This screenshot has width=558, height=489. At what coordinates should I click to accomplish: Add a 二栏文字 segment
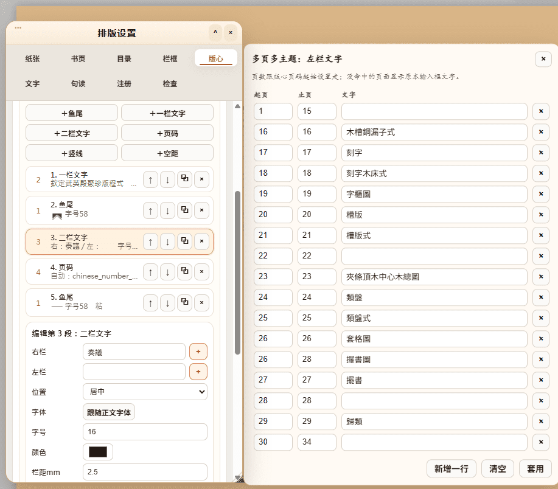pos(72,133)
